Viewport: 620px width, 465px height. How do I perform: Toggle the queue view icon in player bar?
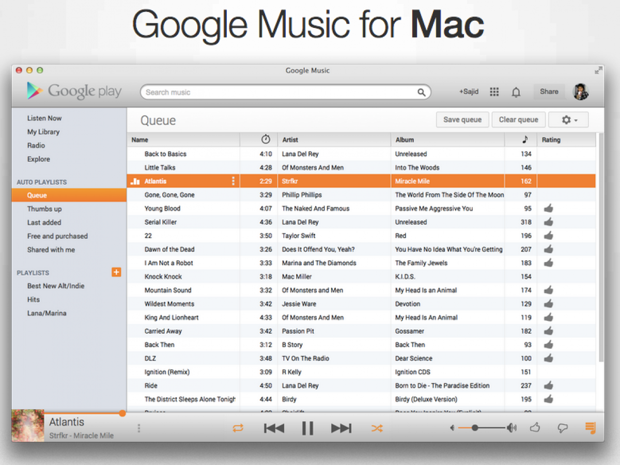[x=590, y=428]
